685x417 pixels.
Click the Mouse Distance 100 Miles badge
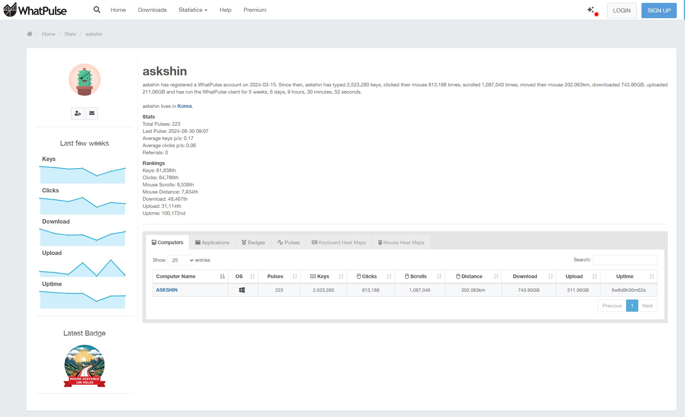(85, 366)
